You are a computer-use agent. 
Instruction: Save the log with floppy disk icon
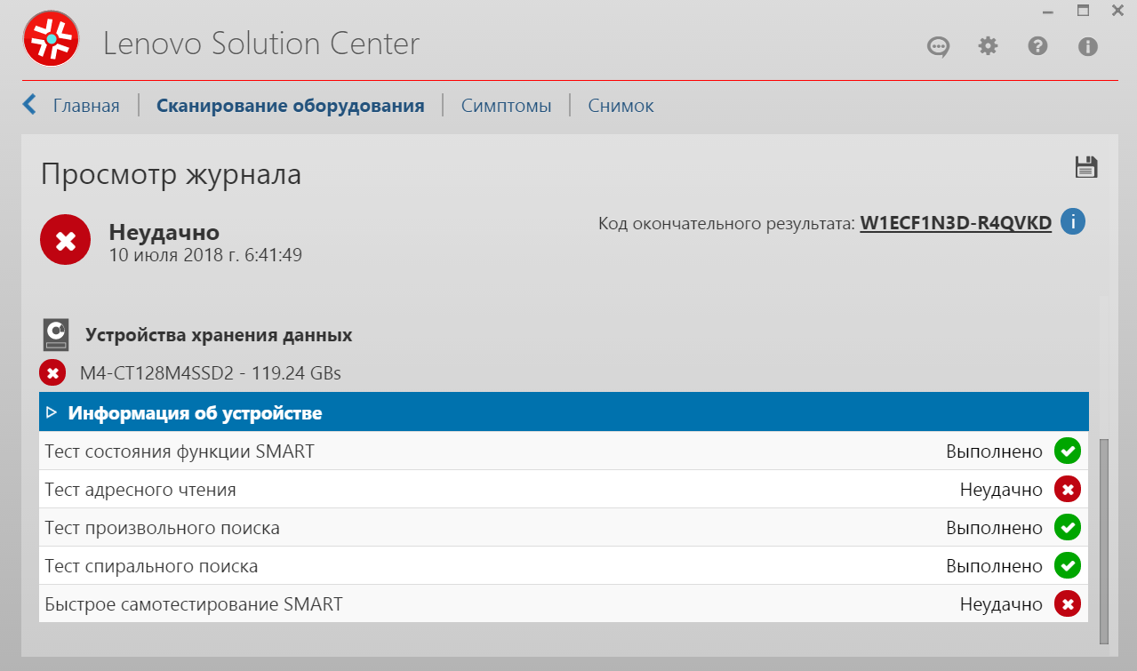pyautogui.click(x=1085, y=167)
